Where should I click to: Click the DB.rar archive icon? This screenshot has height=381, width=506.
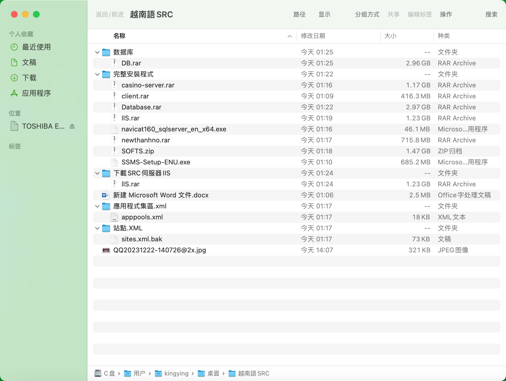coord(114,63)
